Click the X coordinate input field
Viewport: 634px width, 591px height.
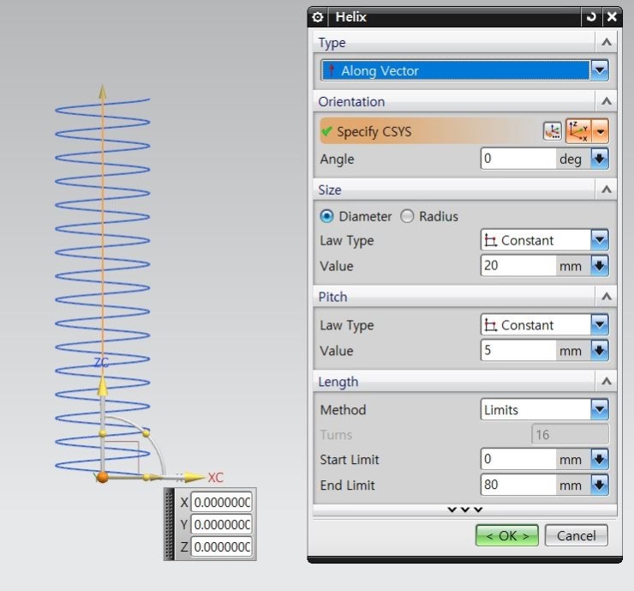(221, 502)
